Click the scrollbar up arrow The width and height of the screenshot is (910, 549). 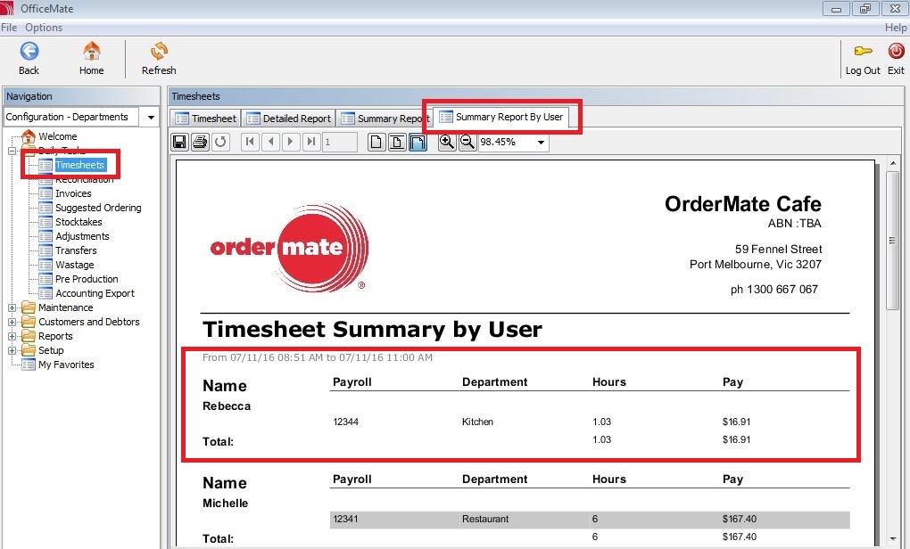pos(892,163)
